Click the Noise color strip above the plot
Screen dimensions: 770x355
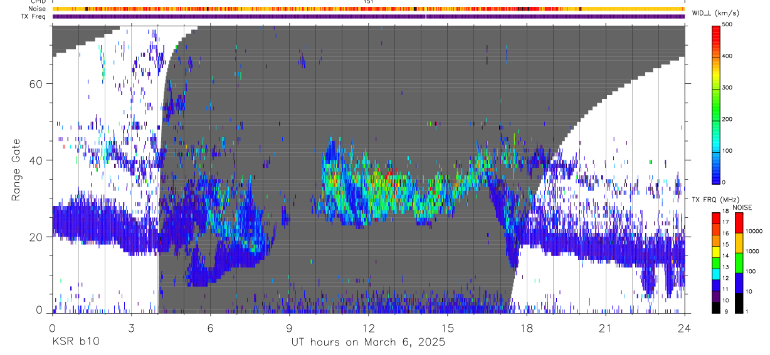[368, 9]
